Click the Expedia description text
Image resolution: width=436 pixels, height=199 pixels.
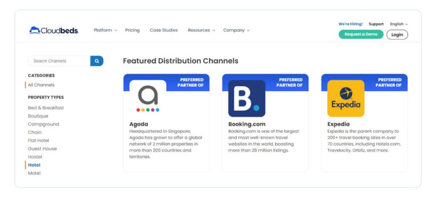364,141
